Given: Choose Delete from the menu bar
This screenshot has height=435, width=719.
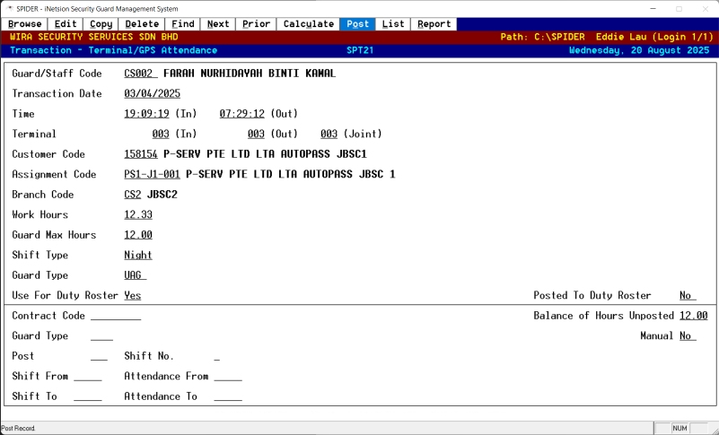Looking at the screenshot, I should pos(142,24).
